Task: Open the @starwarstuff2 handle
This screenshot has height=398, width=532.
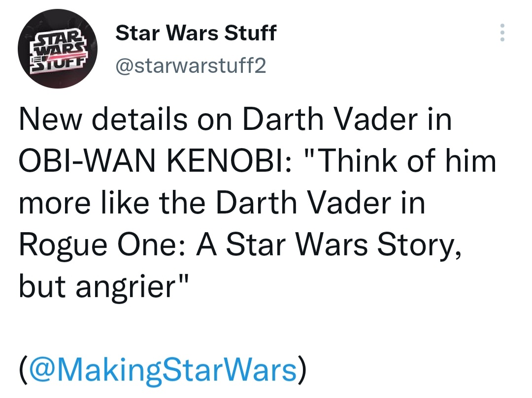Action: (x=191, y=65)
